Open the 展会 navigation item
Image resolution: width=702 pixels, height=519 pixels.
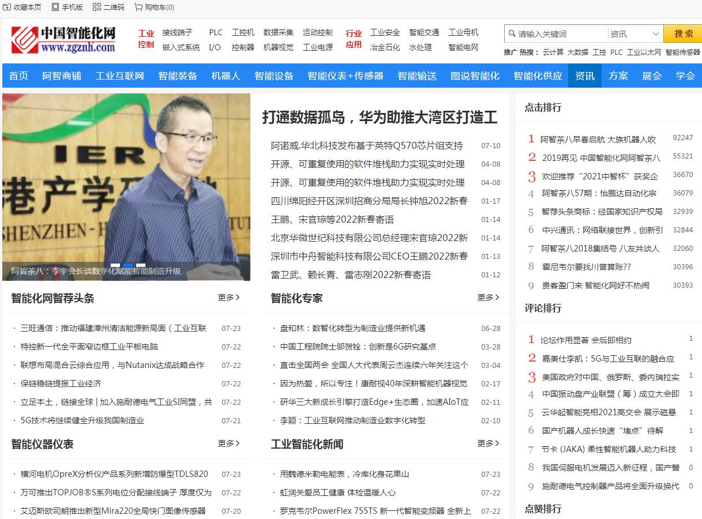point(652,76)
